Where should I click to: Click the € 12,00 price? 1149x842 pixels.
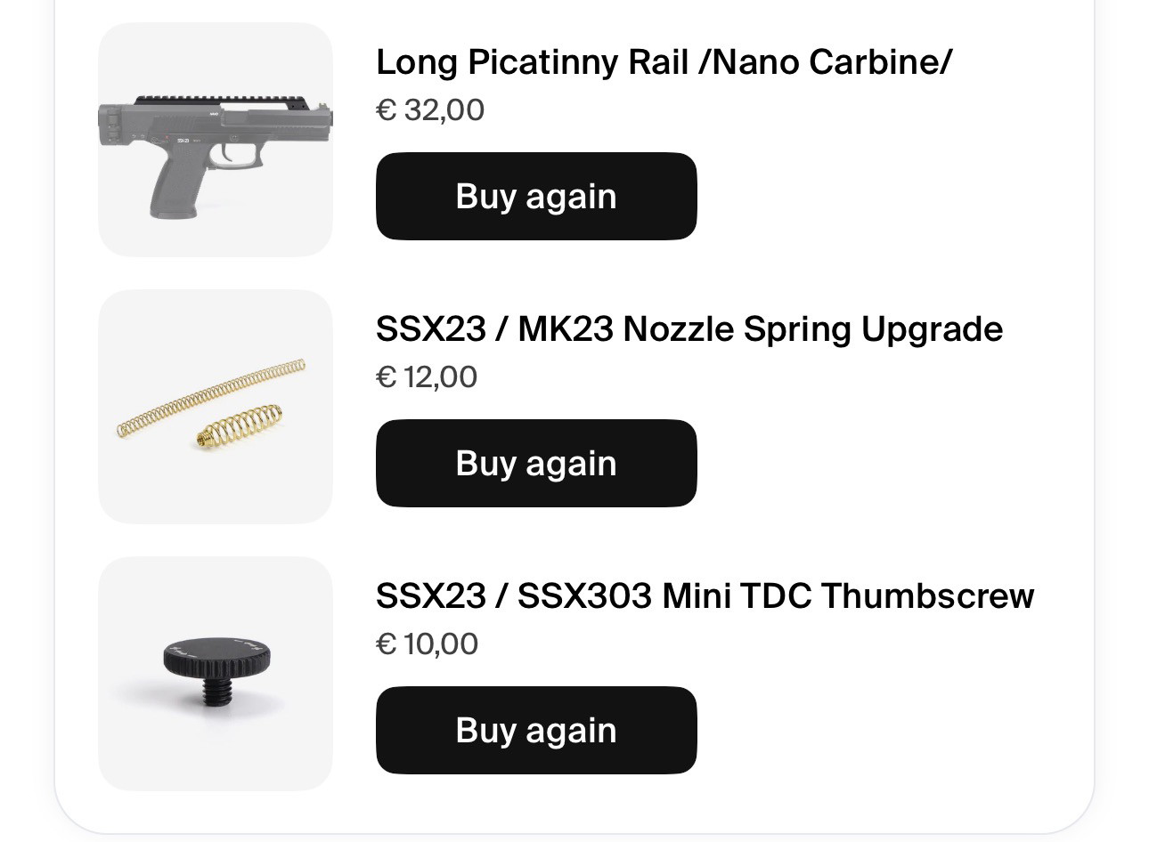pos(427,377)
